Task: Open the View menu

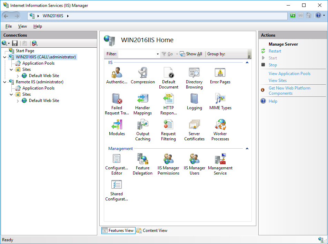Action: coord(22,26)
